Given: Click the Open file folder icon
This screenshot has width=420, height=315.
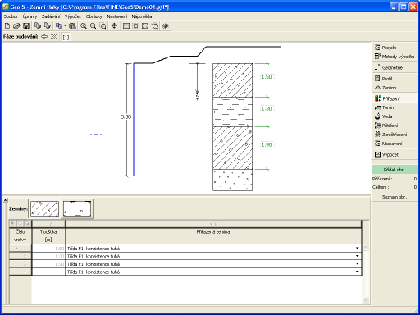Looking at the screenshot, I should pyautogui.click(x=16, y=26).
